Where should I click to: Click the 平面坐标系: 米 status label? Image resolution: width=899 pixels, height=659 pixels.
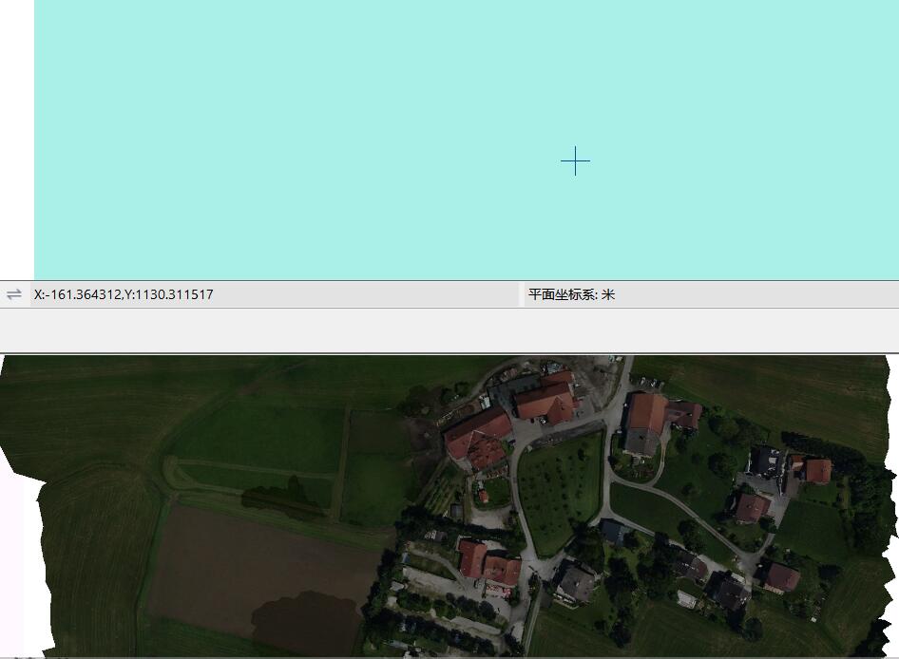(571, 294)
